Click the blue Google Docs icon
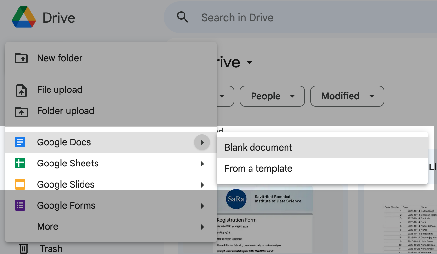Screen dimensions: 437x254 click(x=20, y=142)
